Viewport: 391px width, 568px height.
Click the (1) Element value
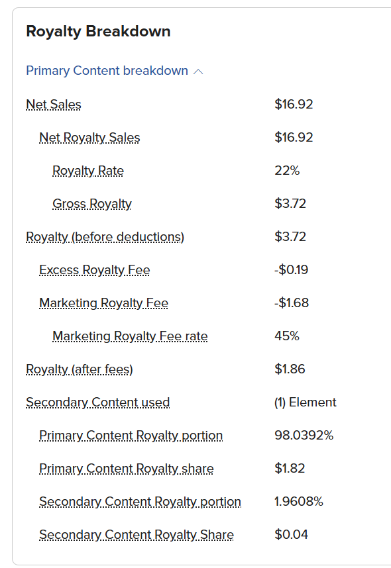(306, 402)
